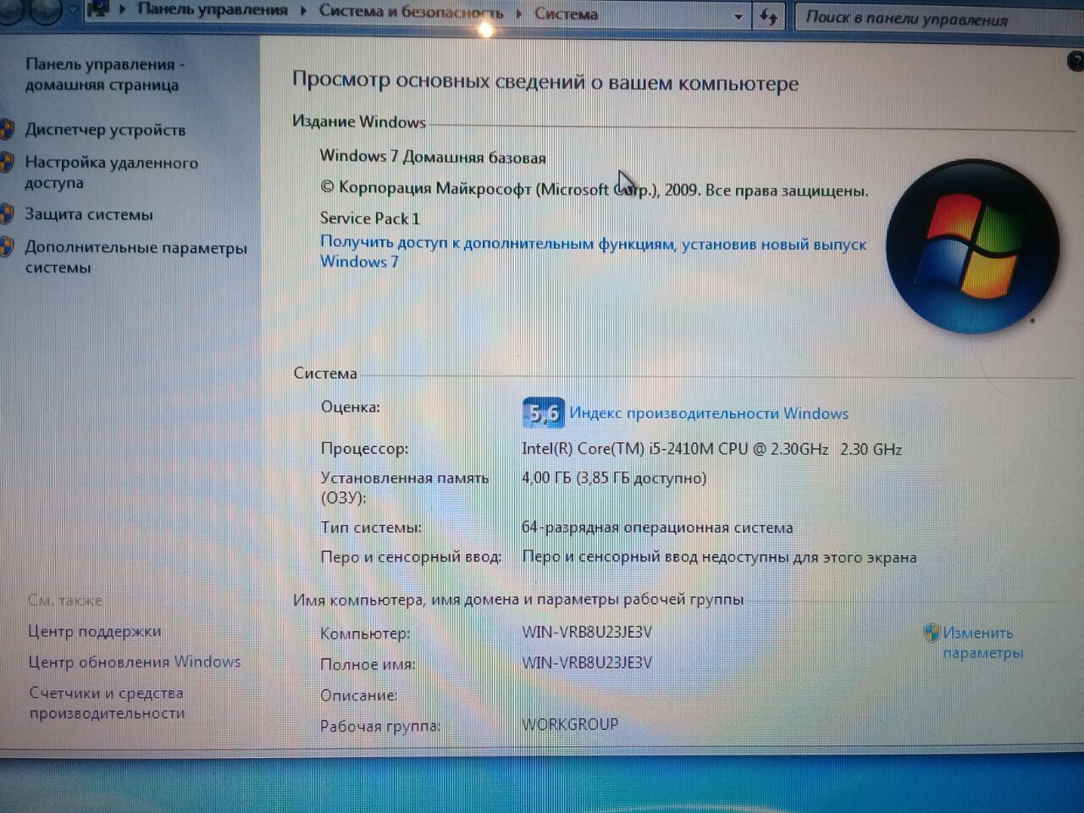Open Центр обновления Windows link
Image resolution: width=1084 pixels, height=813 pixels.
click(134, 662)
